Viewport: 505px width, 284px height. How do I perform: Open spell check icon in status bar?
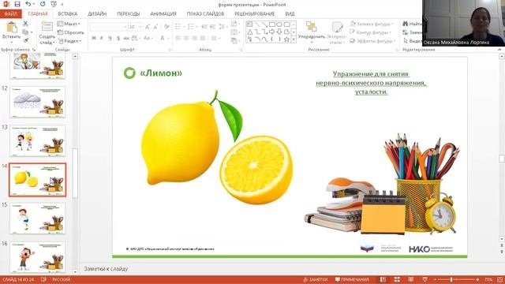[44, 279]
